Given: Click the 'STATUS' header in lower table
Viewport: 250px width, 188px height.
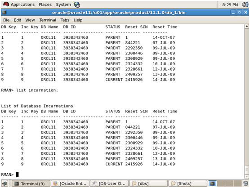Looking at the screenshot, I should (x=113, y=111).
